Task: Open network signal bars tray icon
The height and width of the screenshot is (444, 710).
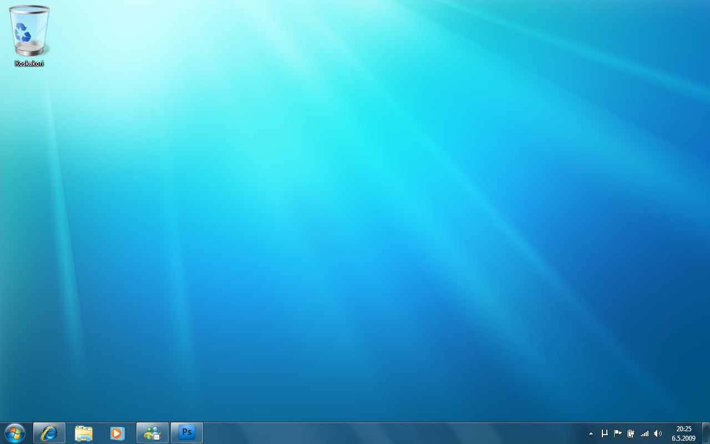Action: coord(644,433)
